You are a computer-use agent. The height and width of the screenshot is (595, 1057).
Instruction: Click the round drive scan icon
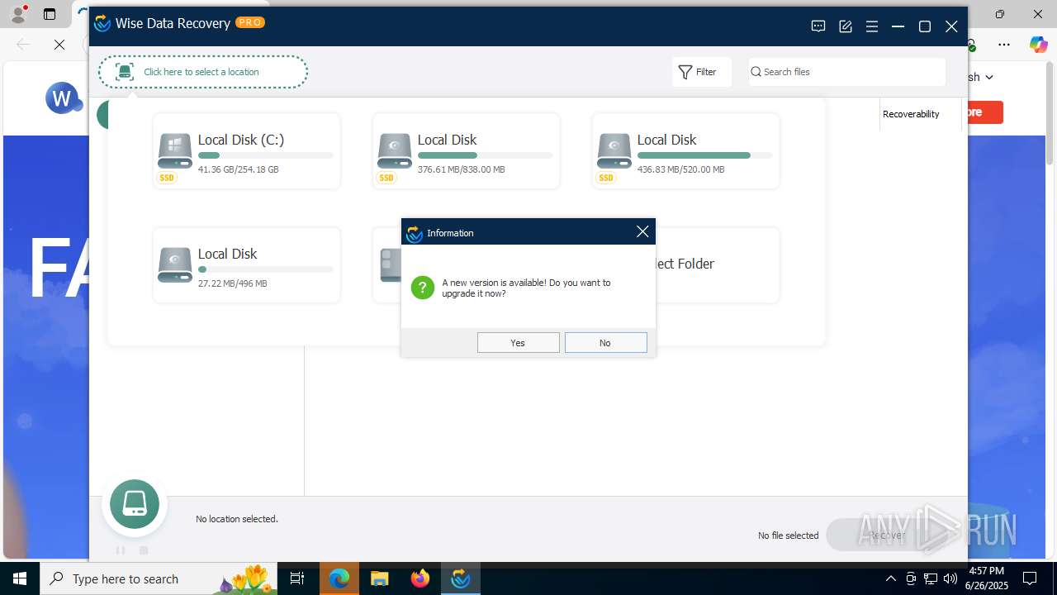[x=135, y=504]
